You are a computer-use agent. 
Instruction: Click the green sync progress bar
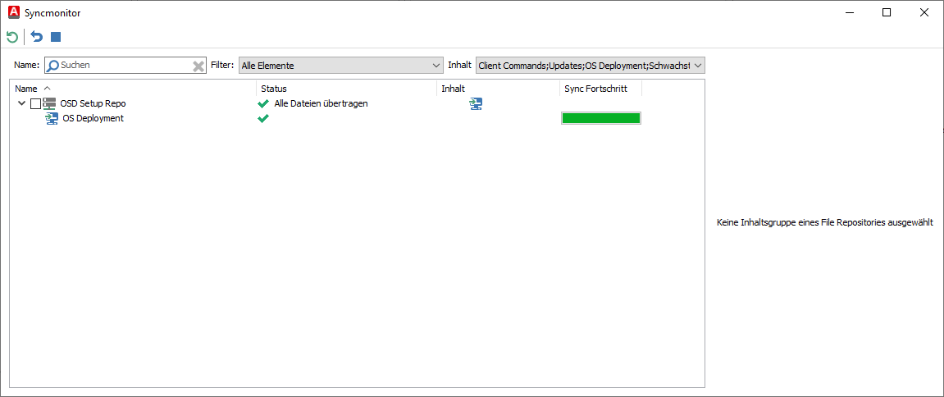tap(600, 118)
